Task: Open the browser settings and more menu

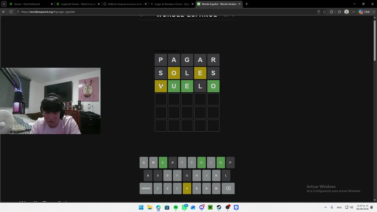Action: pos(353,12)
